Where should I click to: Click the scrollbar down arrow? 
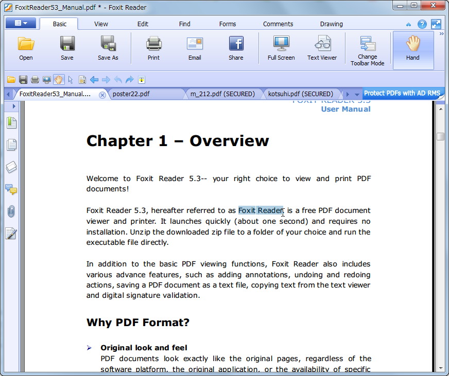pos(440,368)
